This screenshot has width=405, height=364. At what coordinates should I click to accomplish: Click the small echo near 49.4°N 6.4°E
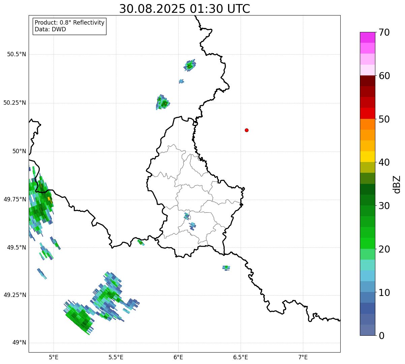226,268
